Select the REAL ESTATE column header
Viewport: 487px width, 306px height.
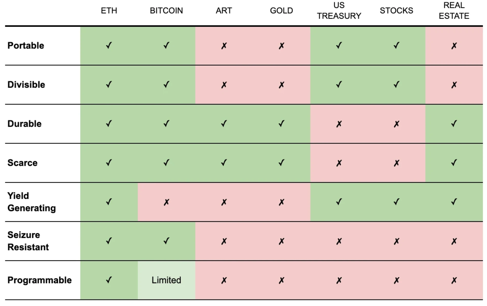point(454,11)
